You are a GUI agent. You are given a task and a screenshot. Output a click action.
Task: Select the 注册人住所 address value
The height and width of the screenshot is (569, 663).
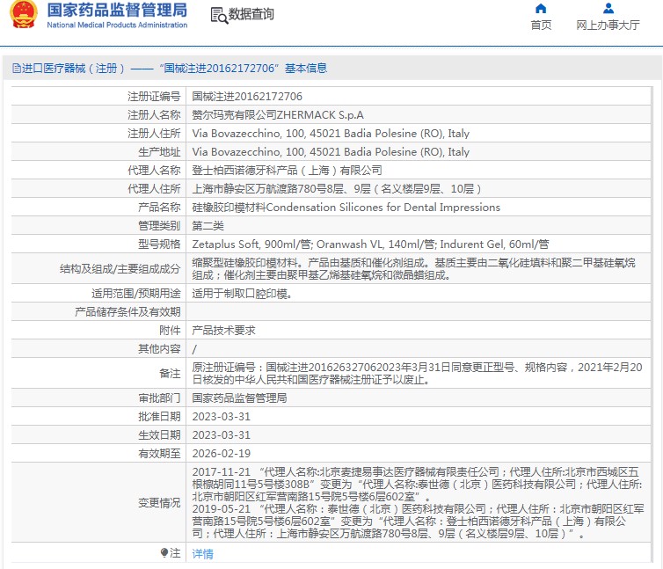[331, 134]
